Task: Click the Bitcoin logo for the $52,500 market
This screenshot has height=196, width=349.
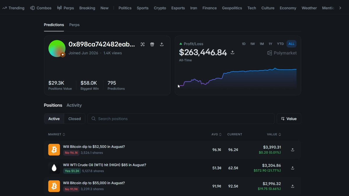Action: click(x=54, y=150)
